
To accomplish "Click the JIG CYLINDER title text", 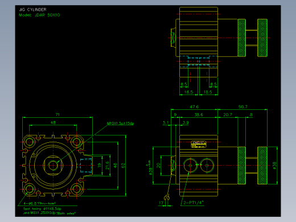I will pos(32,10).
